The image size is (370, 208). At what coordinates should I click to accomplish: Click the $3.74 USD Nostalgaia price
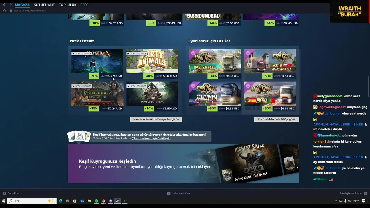click(x=115, y=76)
